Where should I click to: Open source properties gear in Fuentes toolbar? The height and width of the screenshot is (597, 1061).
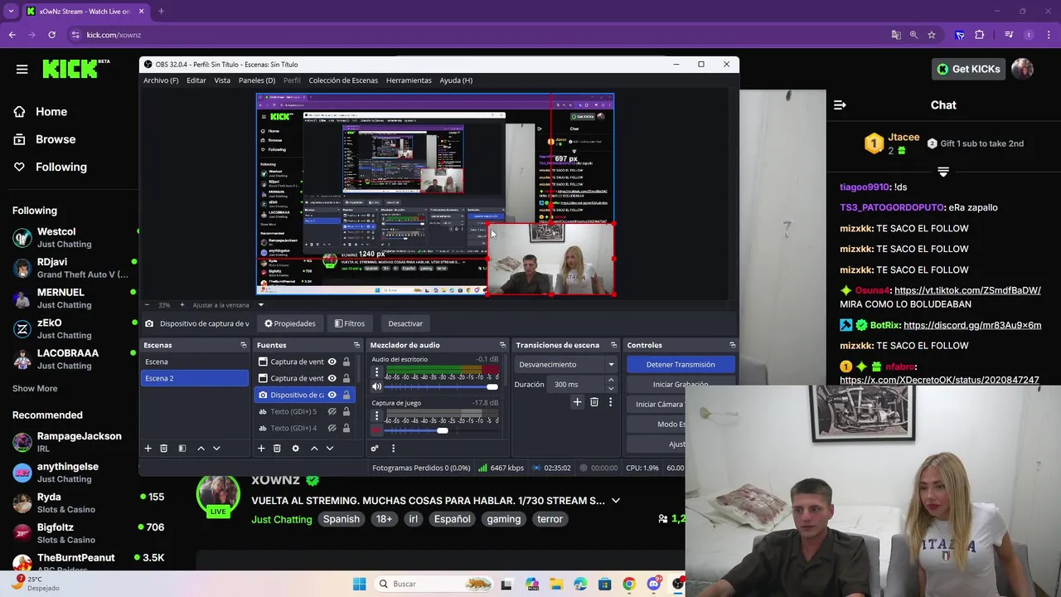tap(295, 449)
